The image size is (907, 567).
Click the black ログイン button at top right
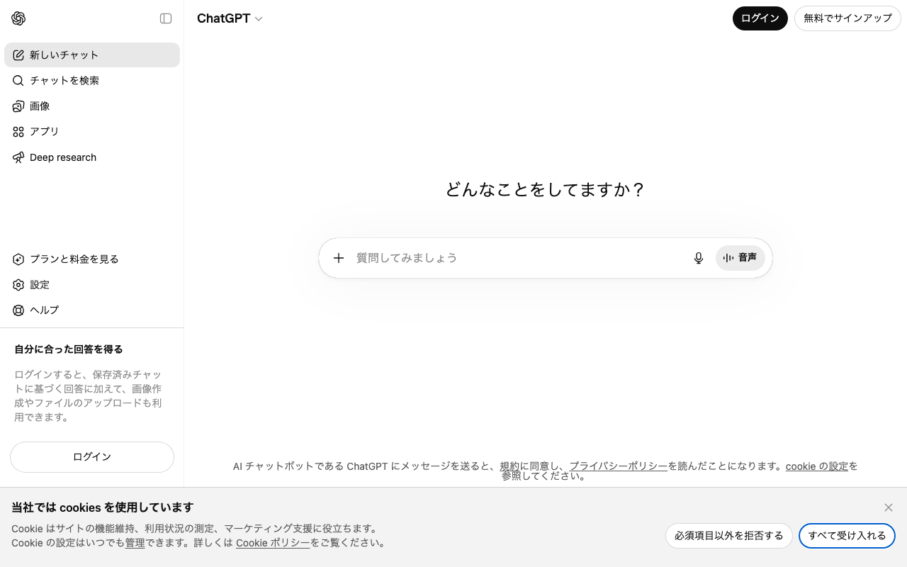point(760,18)
